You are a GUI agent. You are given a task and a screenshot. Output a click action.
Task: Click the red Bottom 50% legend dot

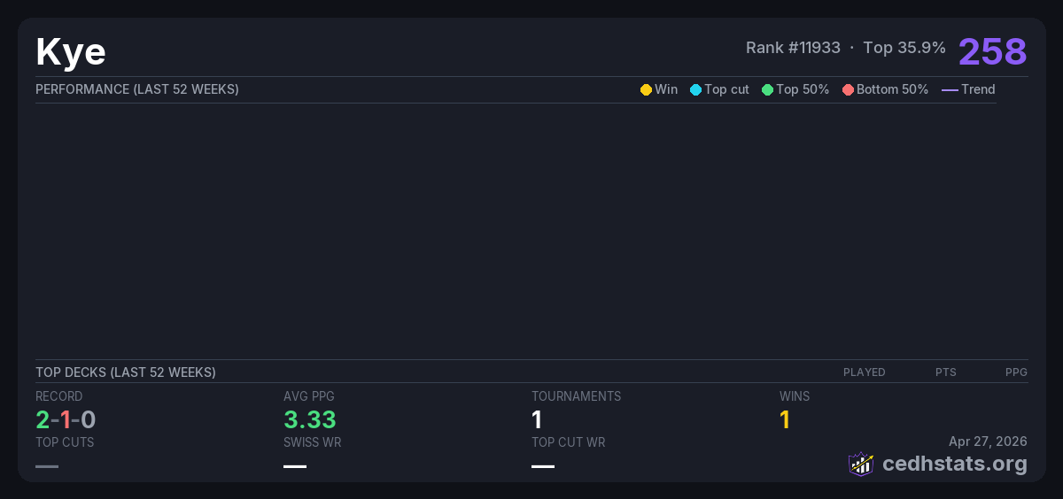848,89
